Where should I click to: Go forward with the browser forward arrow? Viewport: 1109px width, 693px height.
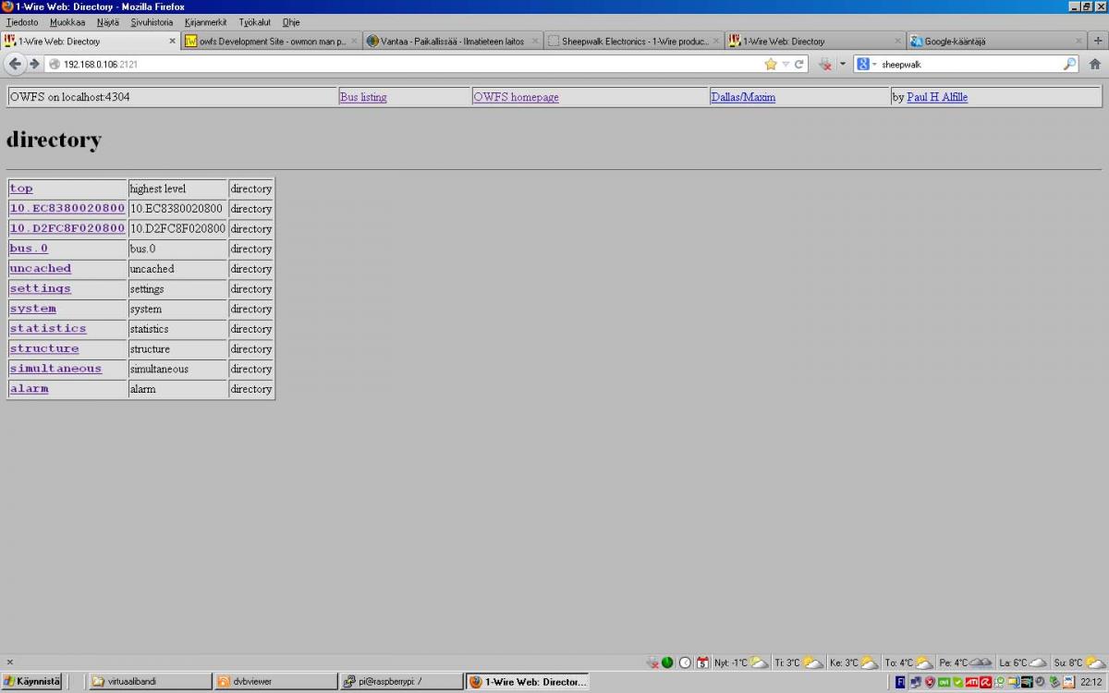coord(34,64)
